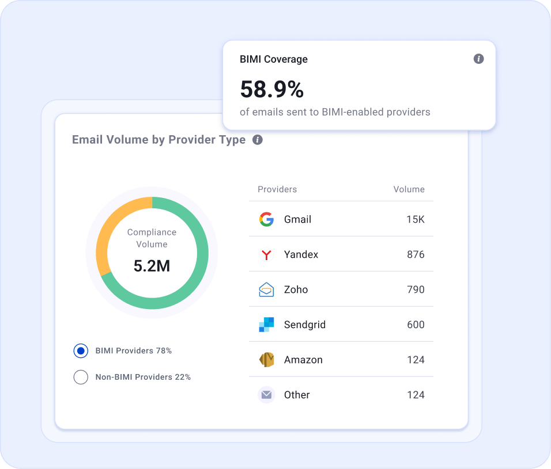
Task: Click the Yandex provider name
Action: coord(301,255)
